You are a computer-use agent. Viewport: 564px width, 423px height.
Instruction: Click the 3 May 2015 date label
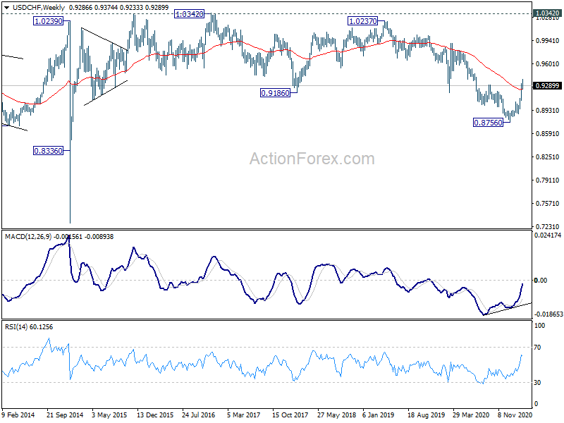coord(109,415)
